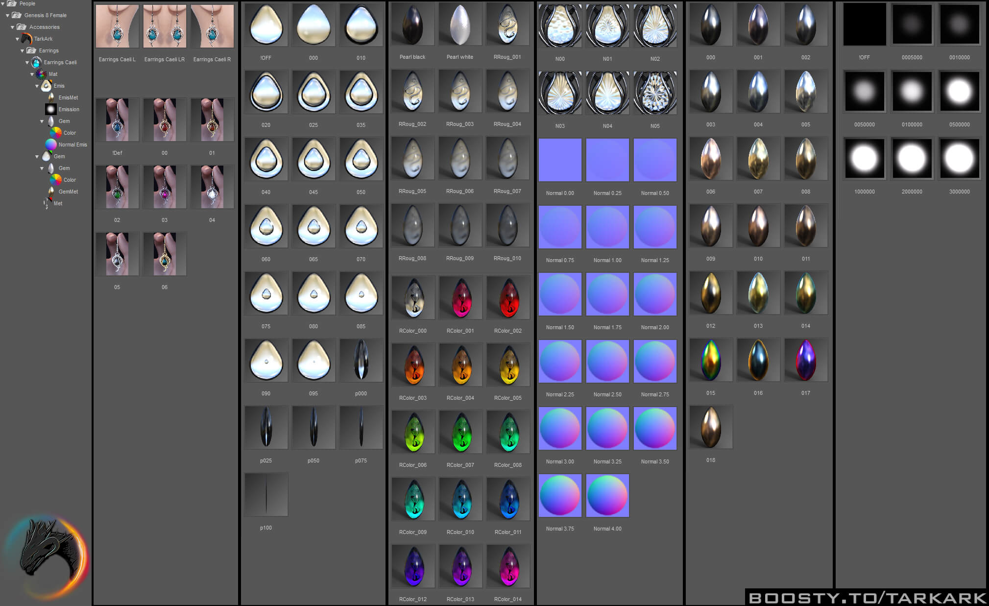The width and height of the screenshot is (989, 606).
Task: Select the Emission glow icon in tree
Action: click(x=51, y=109)
